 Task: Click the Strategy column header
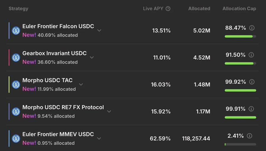pyautogui.click(x=18, y=9)
